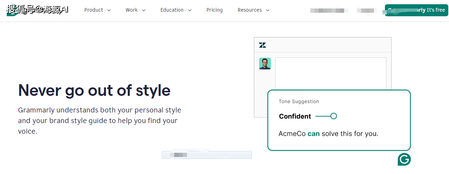This screenshot has width=449, height=174.
Task: Go to the Pricing page
Action: [x=214, y=10]
